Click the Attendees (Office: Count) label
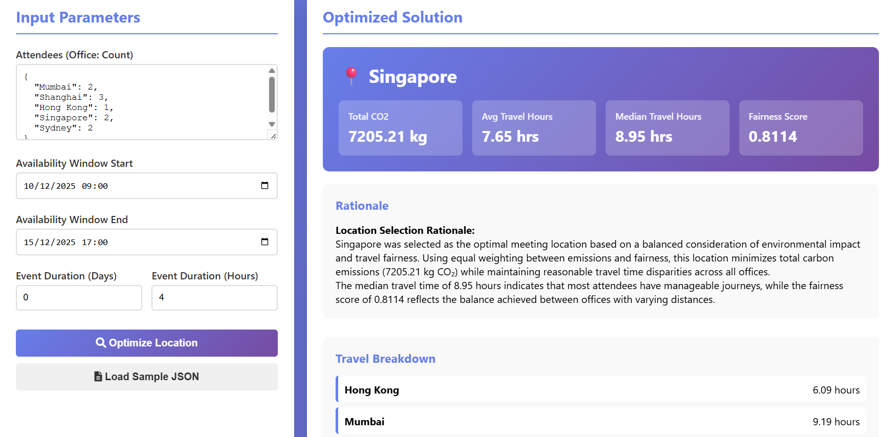The width and height of the screenshot is (882, 437). coord(75,55)
